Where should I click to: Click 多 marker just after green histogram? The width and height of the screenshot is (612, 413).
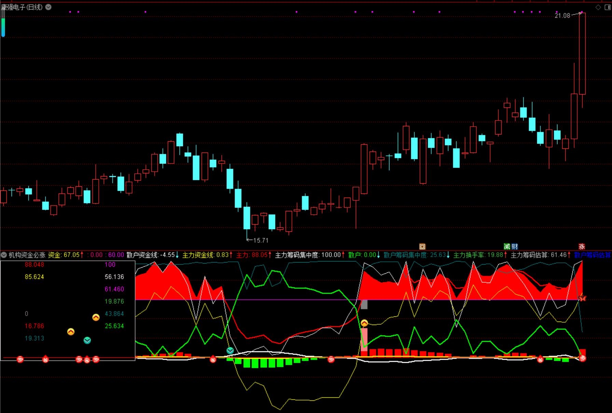tap(331, 359)
